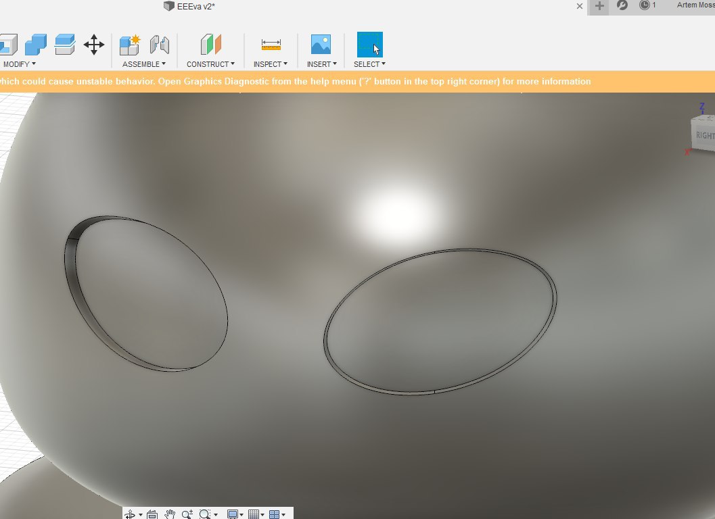Open the Artem Moss user account menu
Viewport: 715px width, 519px height.
[695, 5]
